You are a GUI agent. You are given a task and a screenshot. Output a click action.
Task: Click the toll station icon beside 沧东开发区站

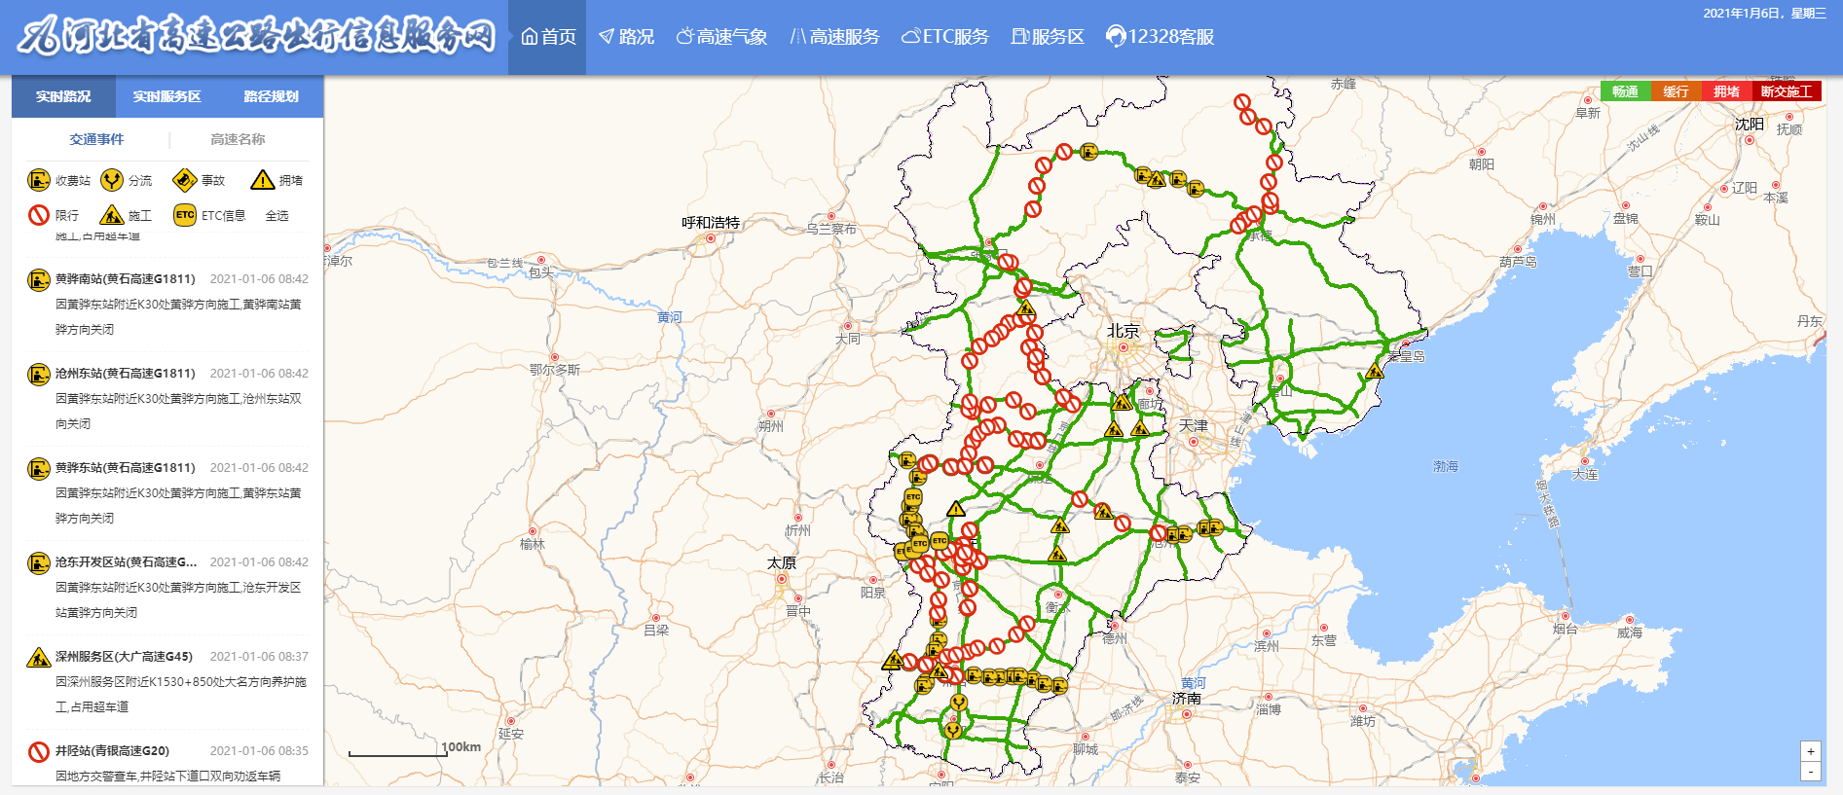(39, 563)
